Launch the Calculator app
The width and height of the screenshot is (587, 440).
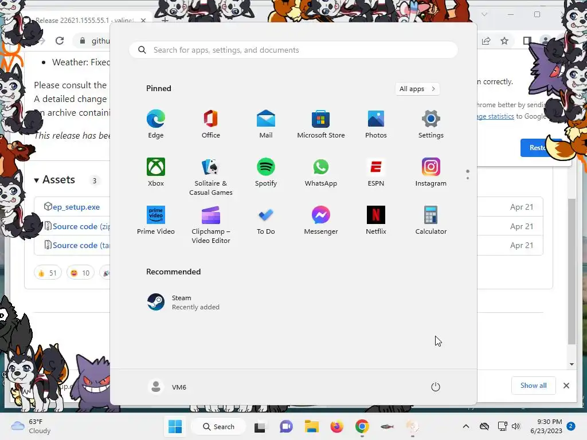(431, 221)
